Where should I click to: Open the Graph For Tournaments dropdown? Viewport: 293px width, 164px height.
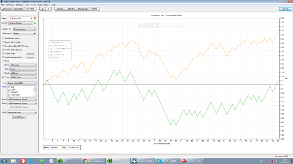point(24,29)
